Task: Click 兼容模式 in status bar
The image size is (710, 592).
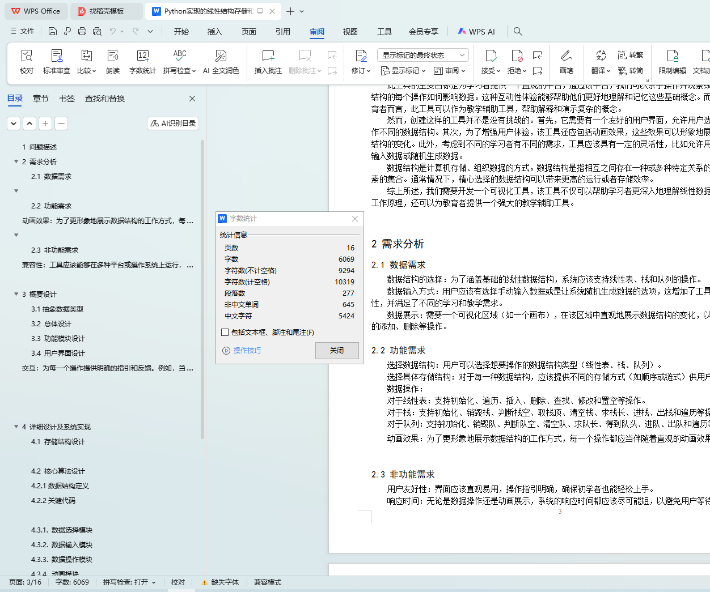Action: tap(268, 582)
